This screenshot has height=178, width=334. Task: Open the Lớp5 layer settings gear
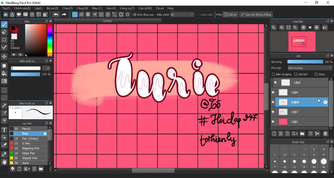click(325, 102)
